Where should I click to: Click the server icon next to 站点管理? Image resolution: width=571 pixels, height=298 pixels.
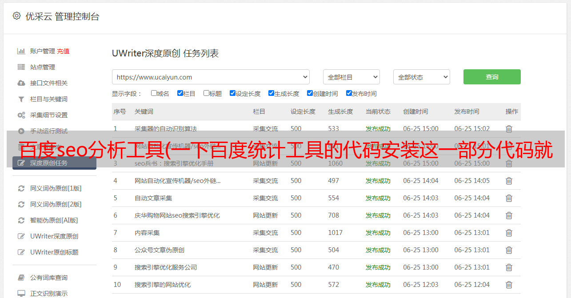pyautogui.click(x=21, y=67)
